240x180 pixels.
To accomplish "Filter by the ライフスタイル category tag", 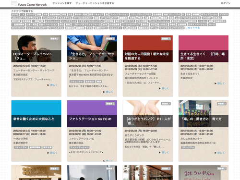I will [64, 18].
